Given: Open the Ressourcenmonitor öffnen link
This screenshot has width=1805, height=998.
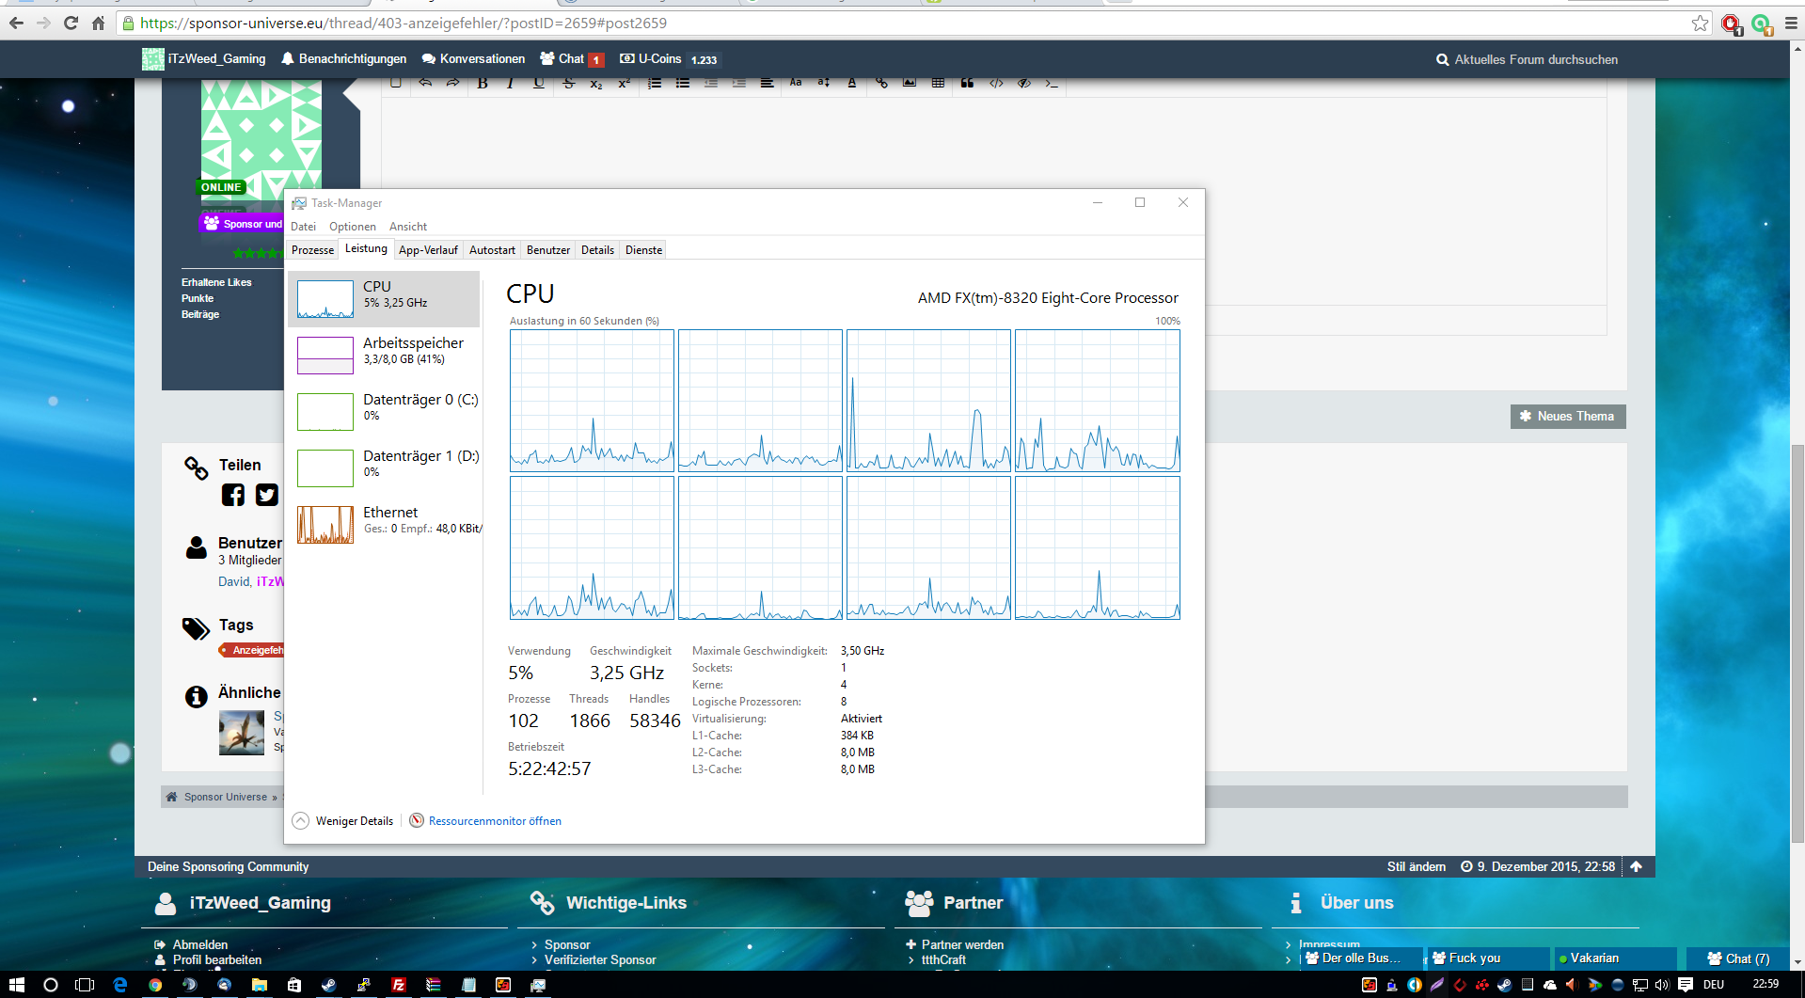Looking at the screenshot, I should [x=495, y=821].
